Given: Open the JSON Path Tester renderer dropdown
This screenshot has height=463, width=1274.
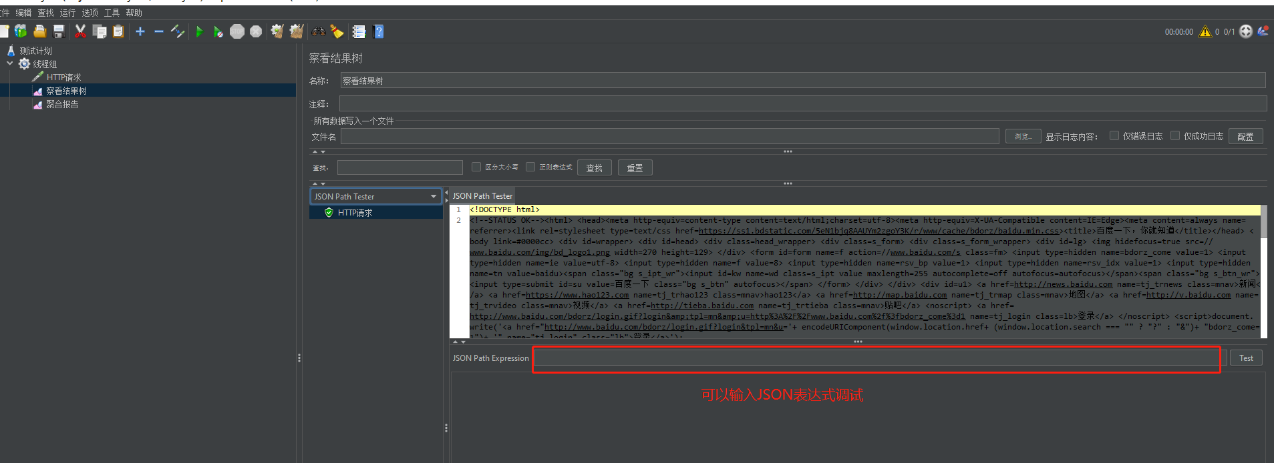Looking at the screenshot, I should [375, 196].
